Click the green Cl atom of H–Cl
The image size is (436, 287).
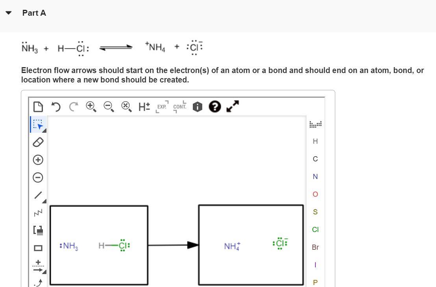click(124, 245)
